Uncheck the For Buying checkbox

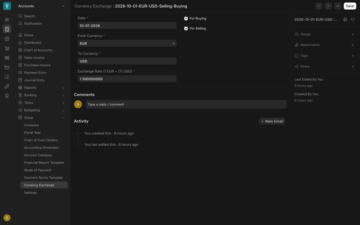[x=186, y=19]
